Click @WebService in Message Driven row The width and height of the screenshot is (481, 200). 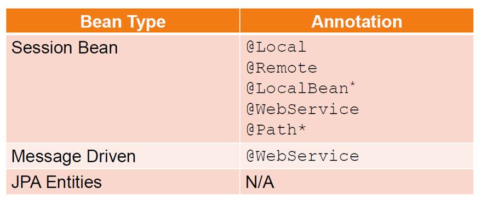(x=302, y=156)
